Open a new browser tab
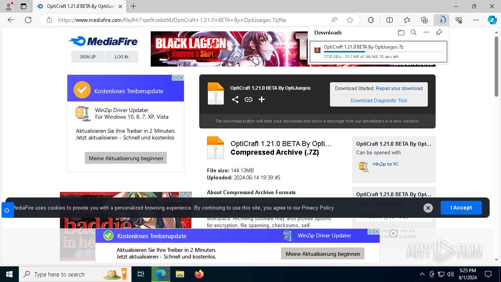The height and width of the screenshot is (282, 501). [x=133, y=6]
